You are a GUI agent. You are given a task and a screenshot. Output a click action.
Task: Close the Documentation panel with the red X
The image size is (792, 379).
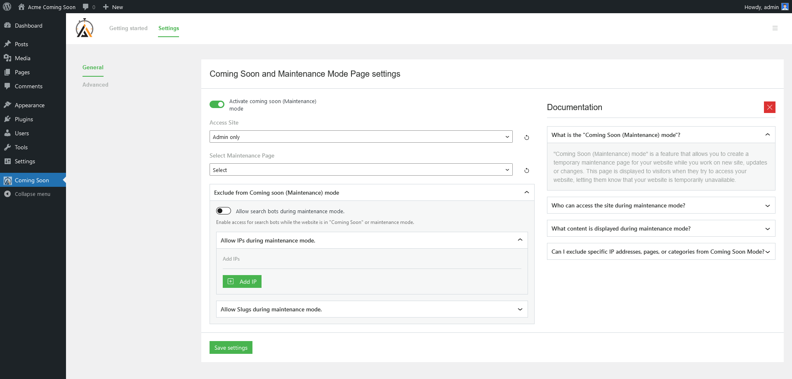point(770,107)
